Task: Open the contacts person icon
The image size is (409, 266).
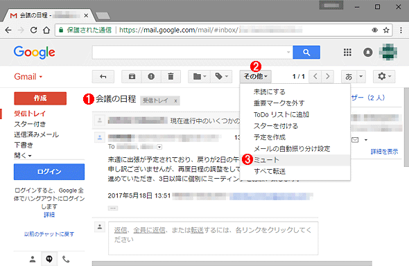Action: 33,259
